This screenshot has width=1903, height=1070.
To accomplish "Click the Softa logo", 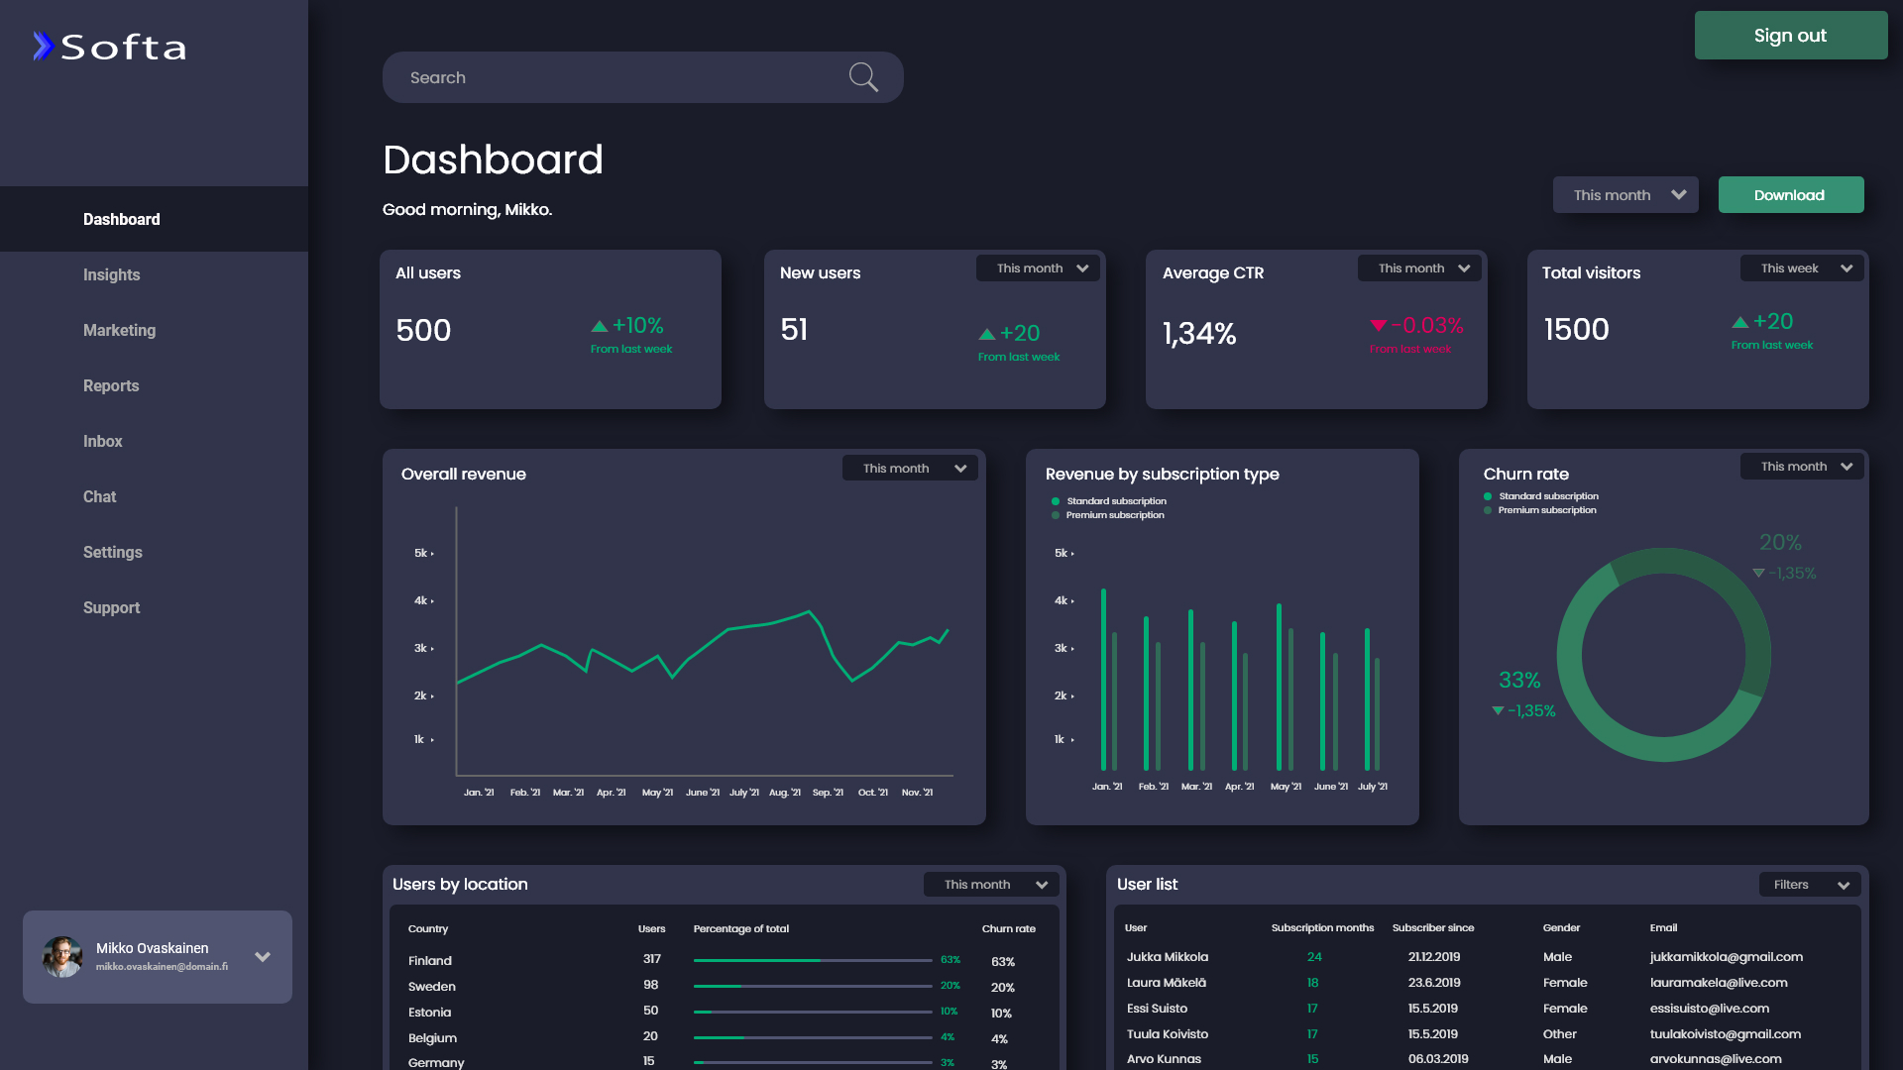I will (109, 47).
